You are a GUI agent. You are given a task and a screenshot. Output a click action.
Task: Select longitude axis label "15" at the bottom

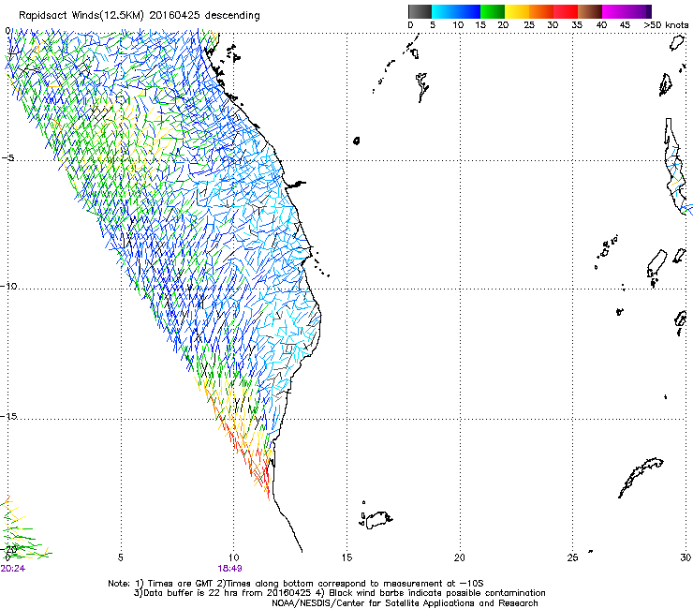pos(346,557)
